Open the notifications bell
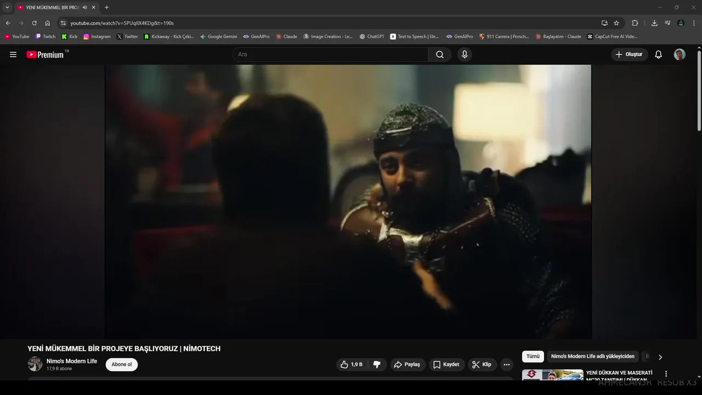Screen dimensions: 702x395 (x=659, y=54)
